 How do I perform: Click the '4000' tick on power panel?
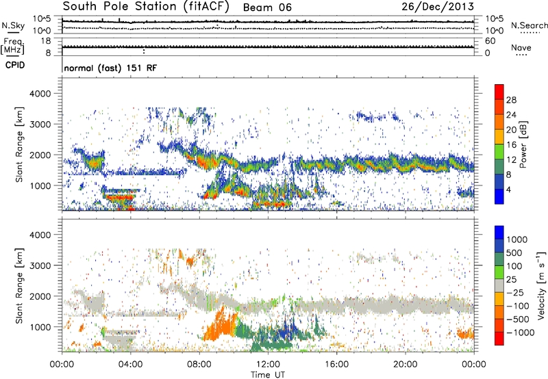click(x=40, y=94)
